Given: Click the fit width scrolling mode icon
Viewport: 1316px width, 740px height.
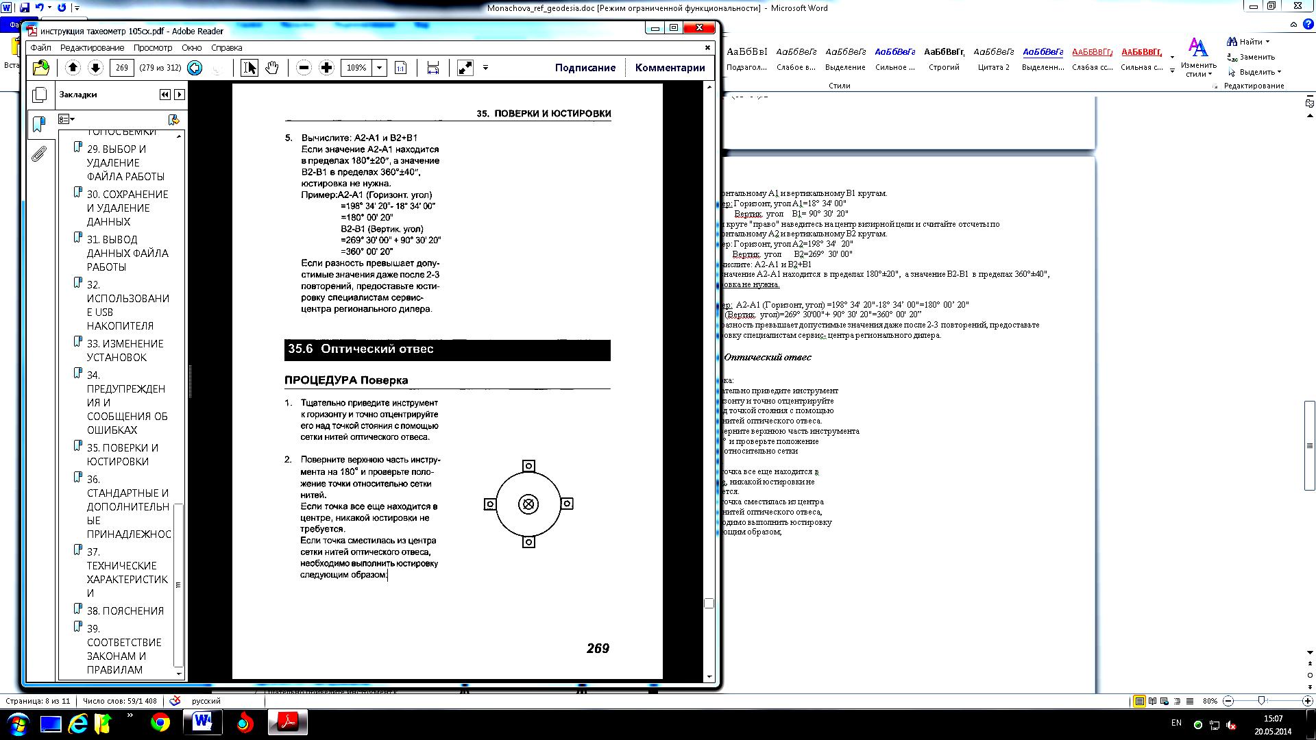Looking at the screenshot, I should click(x=433, y=67).
